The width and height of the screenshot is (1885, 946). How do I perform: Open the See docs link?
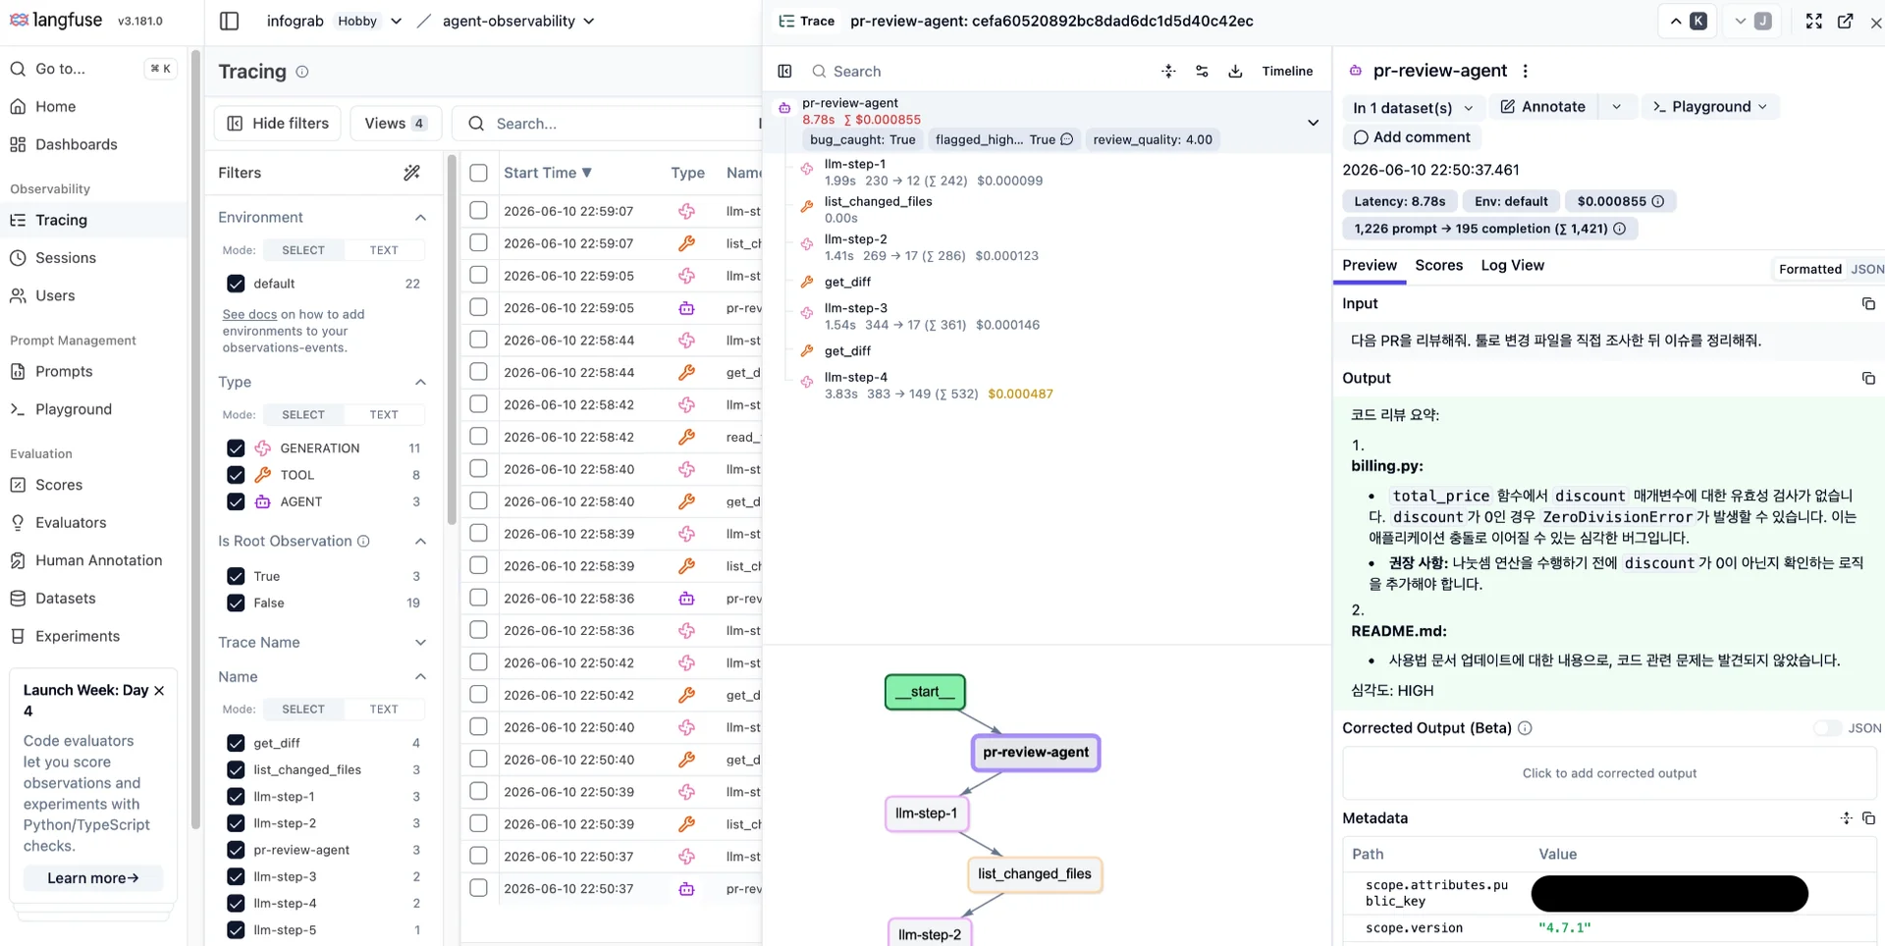coord(249,314)
